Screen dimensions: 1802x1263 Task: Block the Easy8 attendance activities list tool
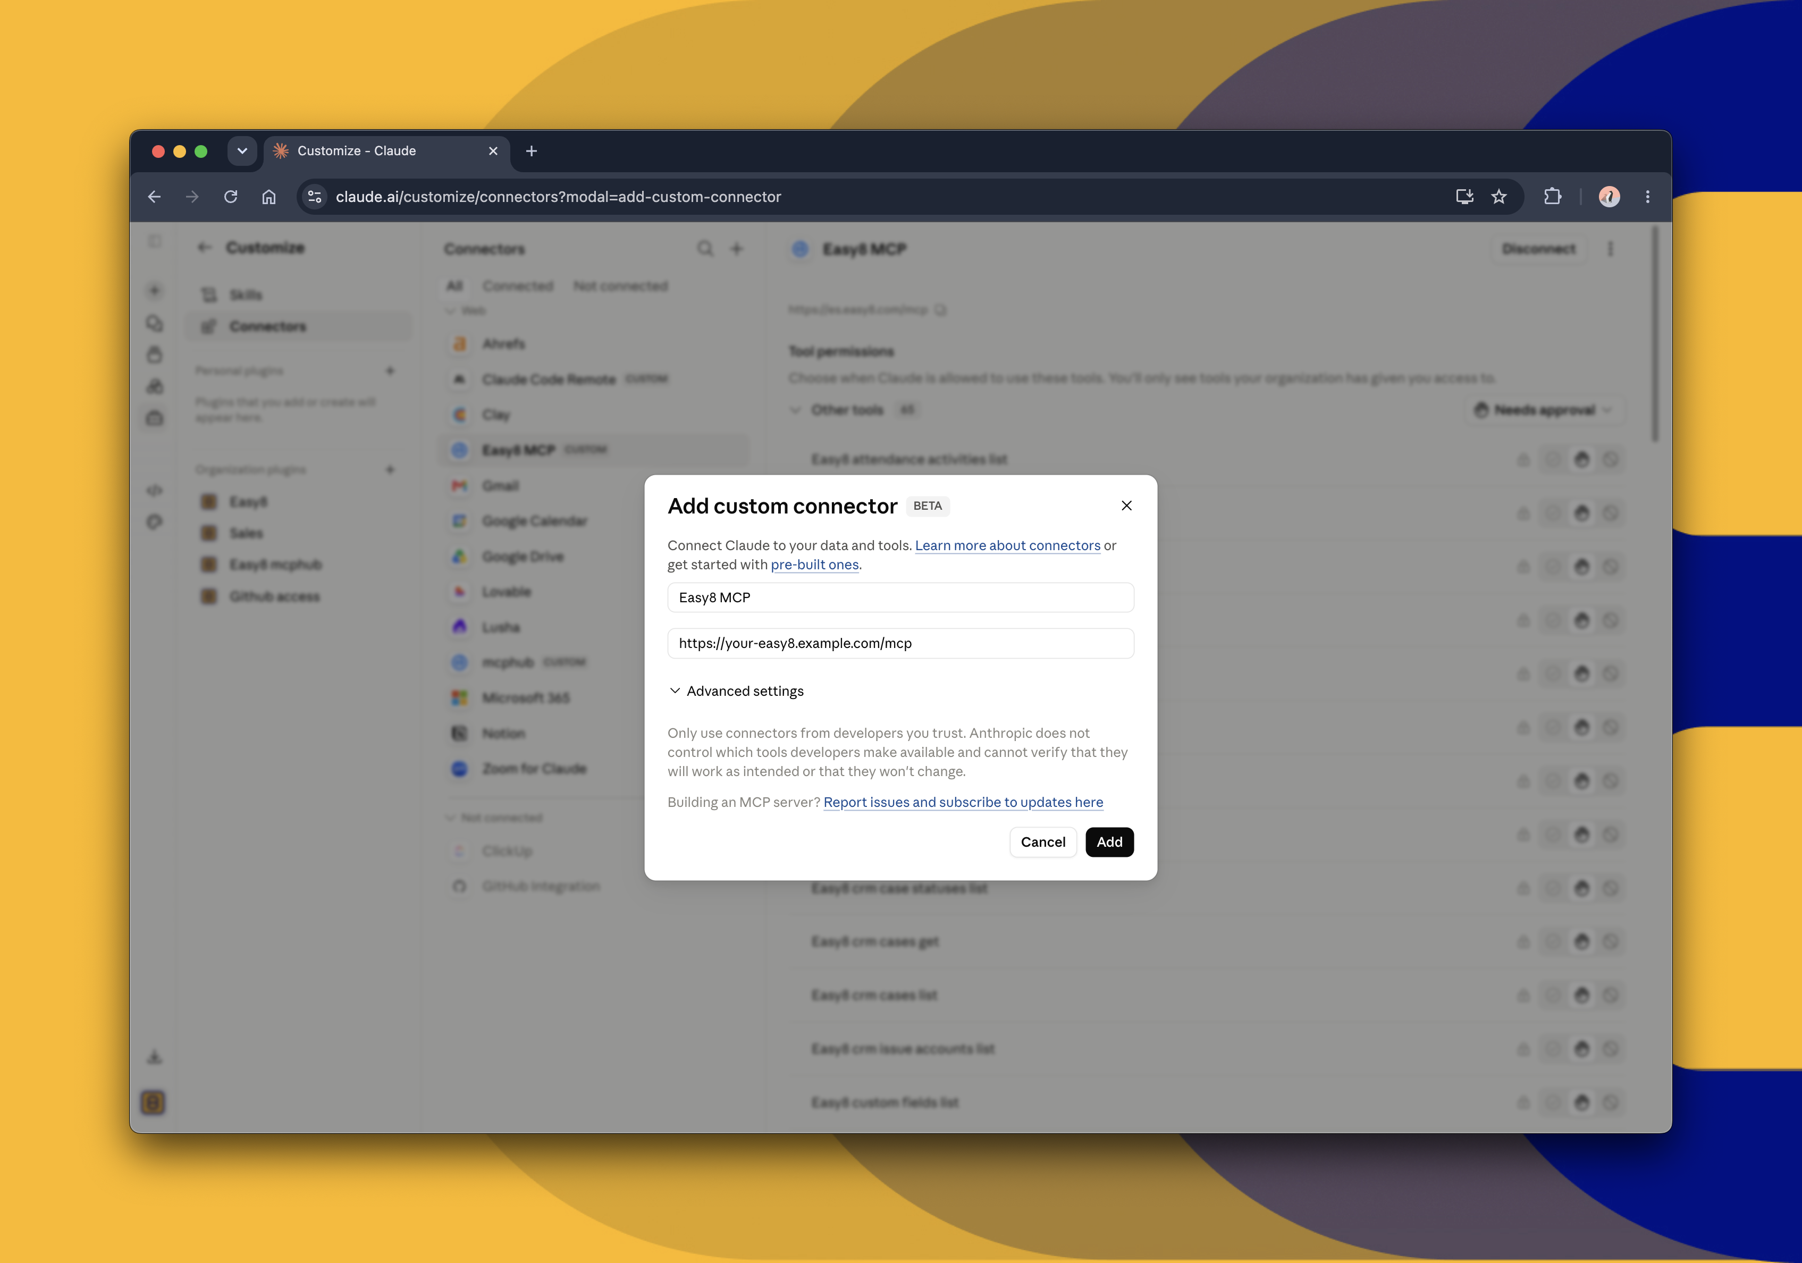[1611, 459]
